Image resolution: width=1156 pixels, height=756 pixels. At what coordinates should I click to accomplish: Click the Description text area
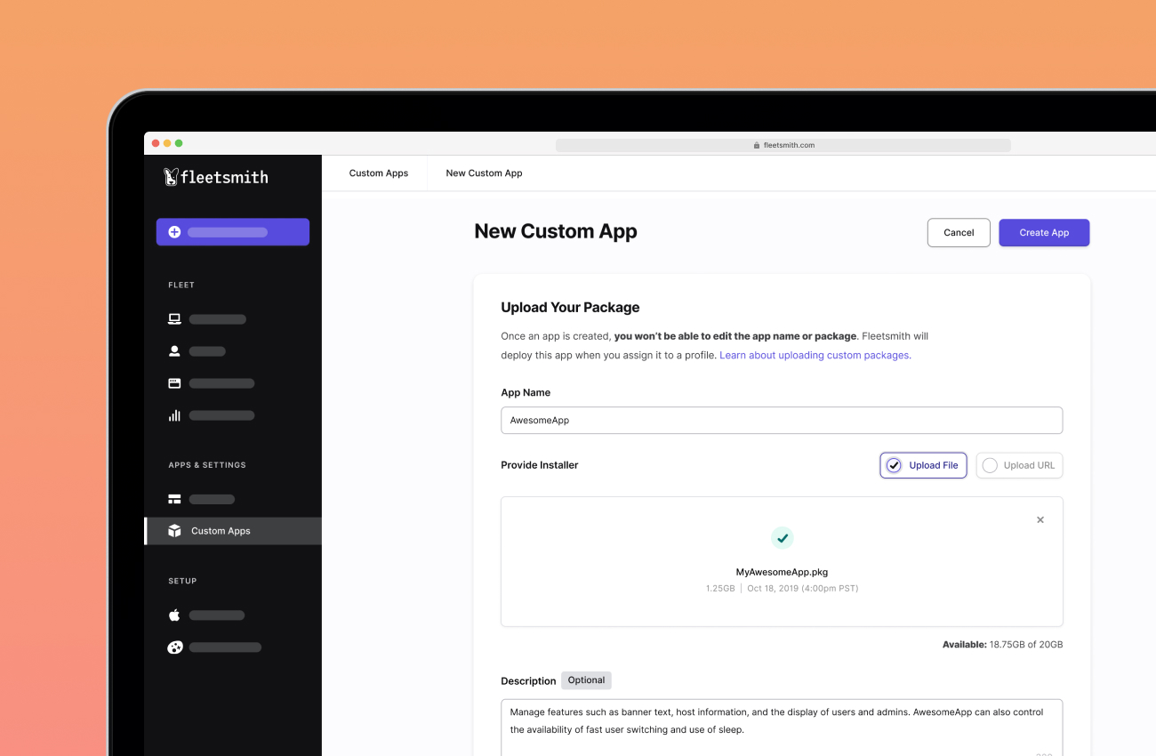point(782,728)
